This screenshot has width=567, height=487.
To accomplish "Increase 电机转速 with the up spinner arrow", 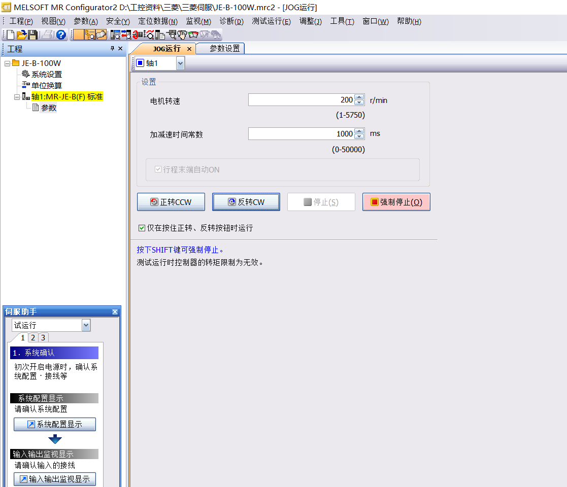I will coord(359,97).
